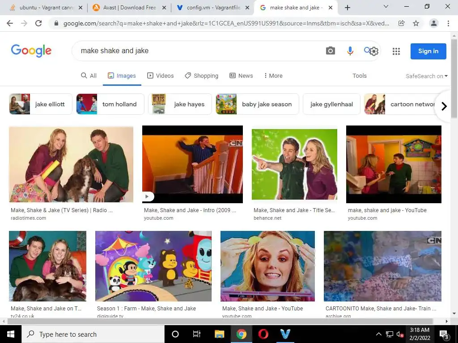Open the Chrome profile avatar
This screenshot has height=343, width=458.
tap(434, 23)
